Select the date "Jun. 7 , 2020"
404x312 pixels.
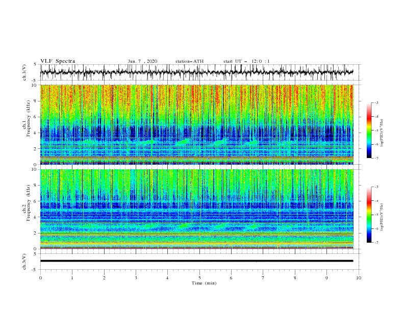pos(142,61)
